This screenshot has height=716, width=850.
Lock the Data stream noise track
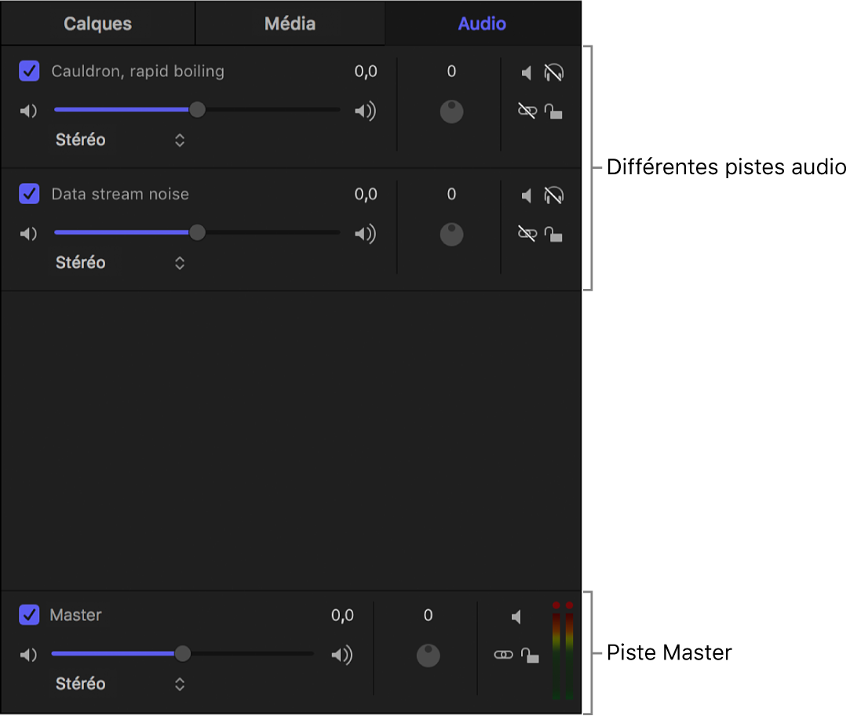coord(553,234)
